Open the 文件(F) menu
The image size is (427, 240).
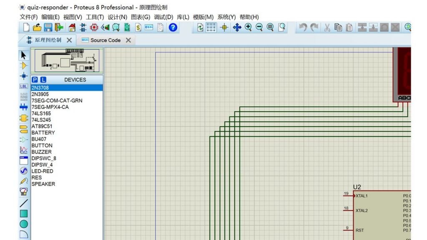click(28, 17)
